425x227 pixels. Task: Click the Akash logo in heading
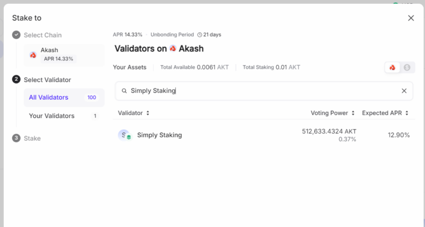coord(173,49)
